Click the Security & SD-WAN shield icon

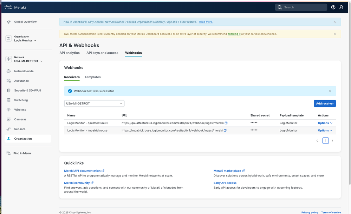[x=8, y=91]
